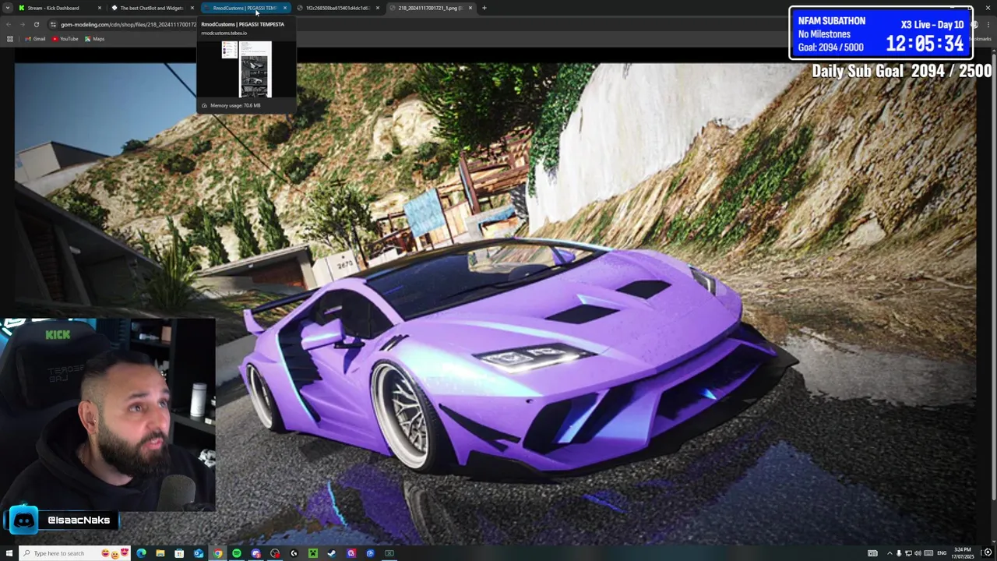Click the purple car image in the page
Viewport: 997px width, 561px height.
tap(495, 304)
